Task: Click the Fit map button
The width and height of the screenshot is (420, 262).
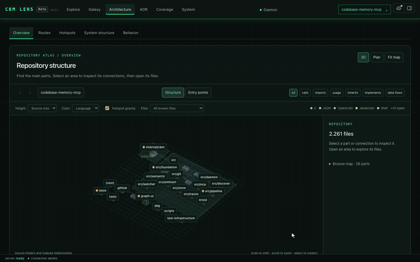Action: pyautogui.click(x=394, y=57)
